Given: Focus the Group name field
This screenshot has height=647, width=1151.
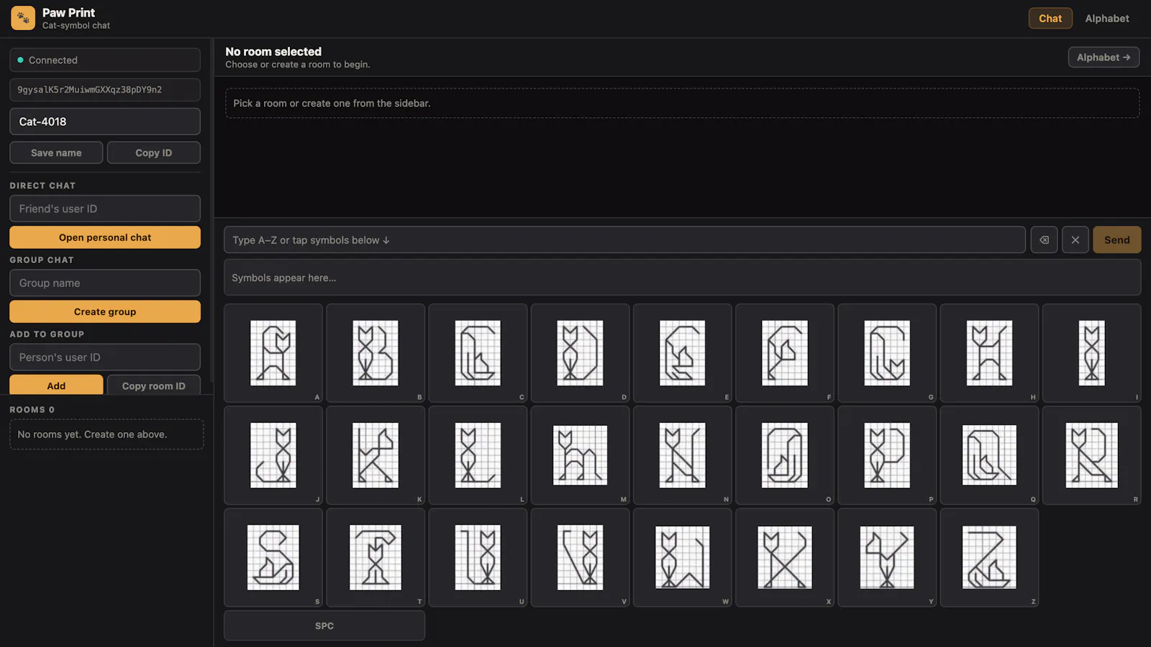Looking at the screenshot, I should 105,283.
